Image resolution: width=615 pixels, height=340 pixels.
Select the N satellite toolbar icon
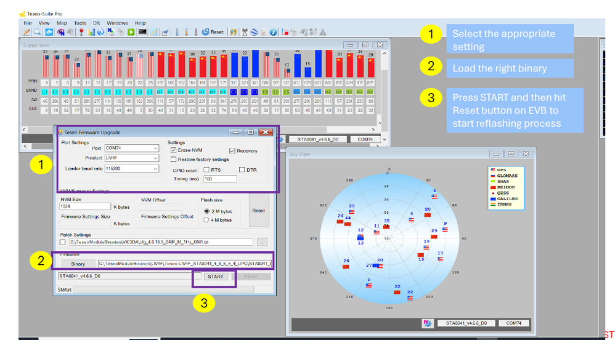tap(111, 32)
